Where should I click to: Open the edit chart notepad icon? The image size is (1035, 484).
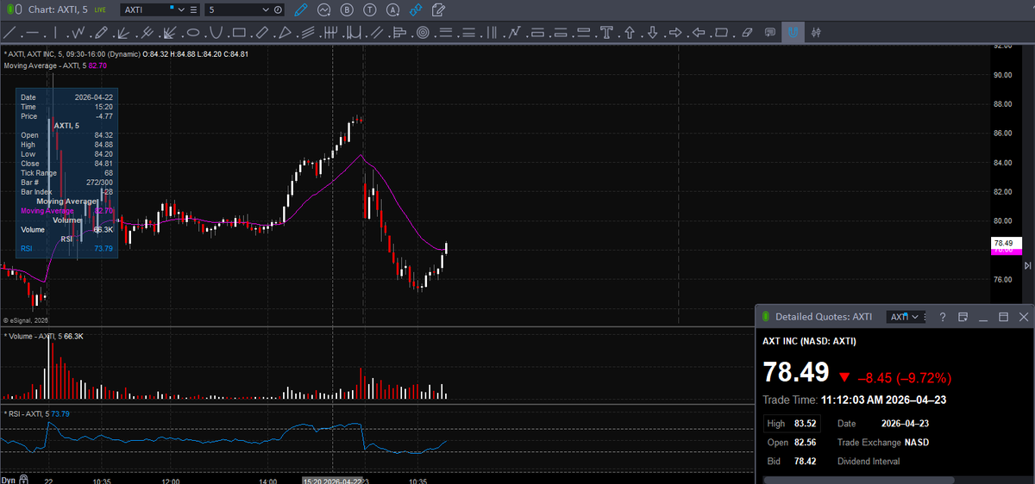(x=439, y=10)
